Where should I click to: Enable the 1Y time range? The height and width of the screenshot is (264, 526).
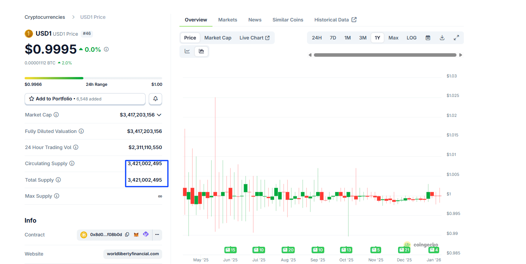(x=377, y=38)
